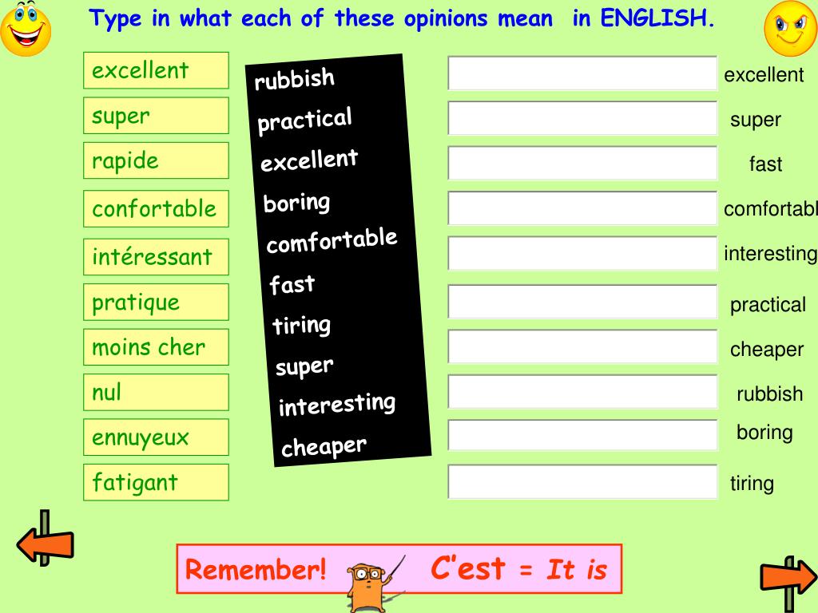Click the 'ennuyeux' yellow box
This screenshot has height=613, width=818.
point(156,437)
